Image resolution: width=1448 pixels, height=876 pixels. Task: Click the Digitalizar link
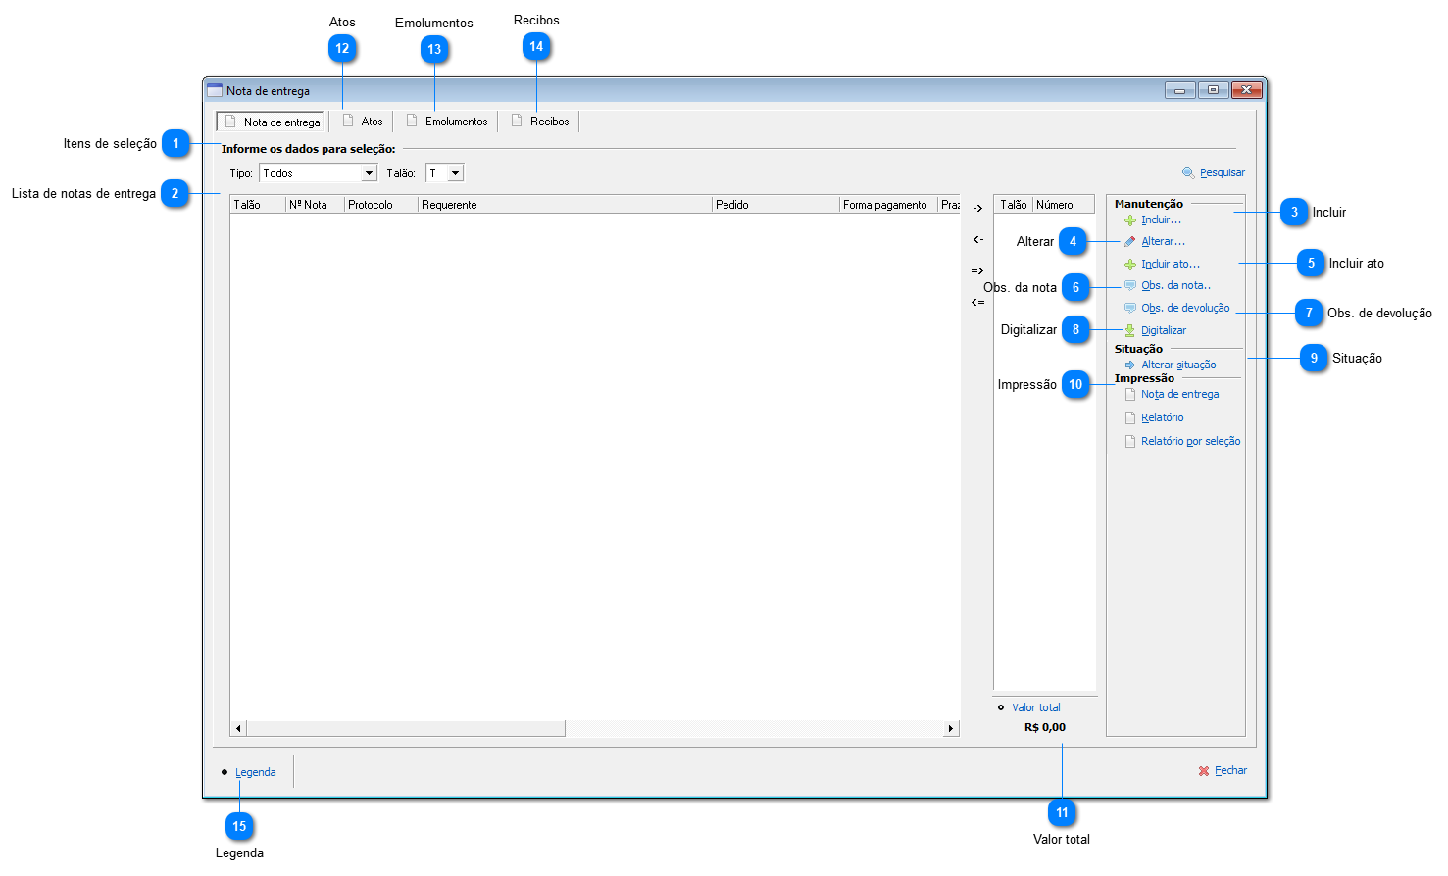[1164, 331]
